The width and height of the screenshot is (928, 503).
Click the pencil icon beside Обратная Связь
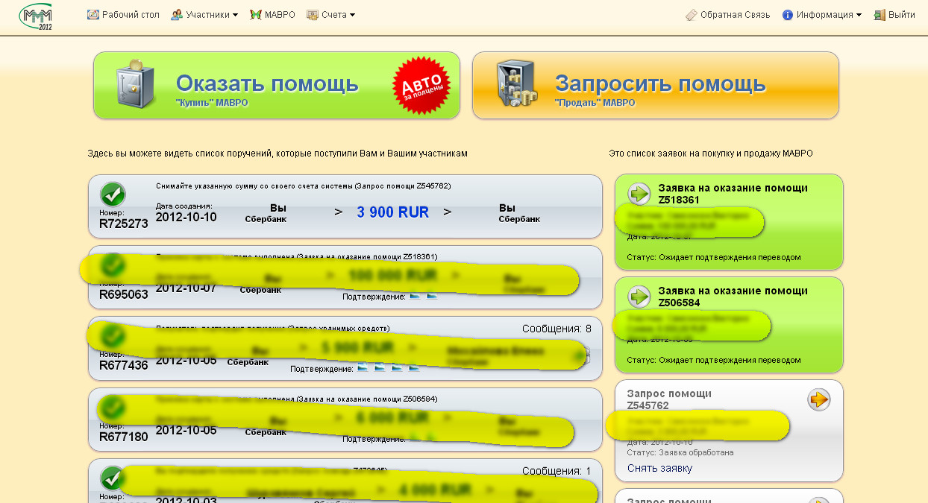[x=691, y=15]
